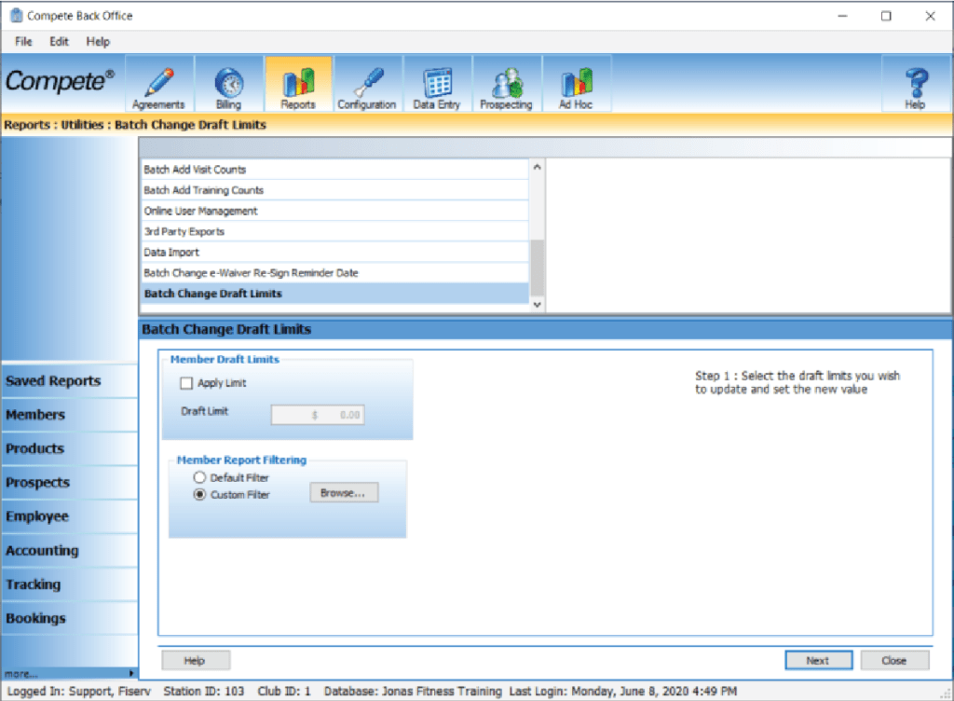Select 'Batch Add Training Counts' row
954x701 pixels.
coord(335,190)
